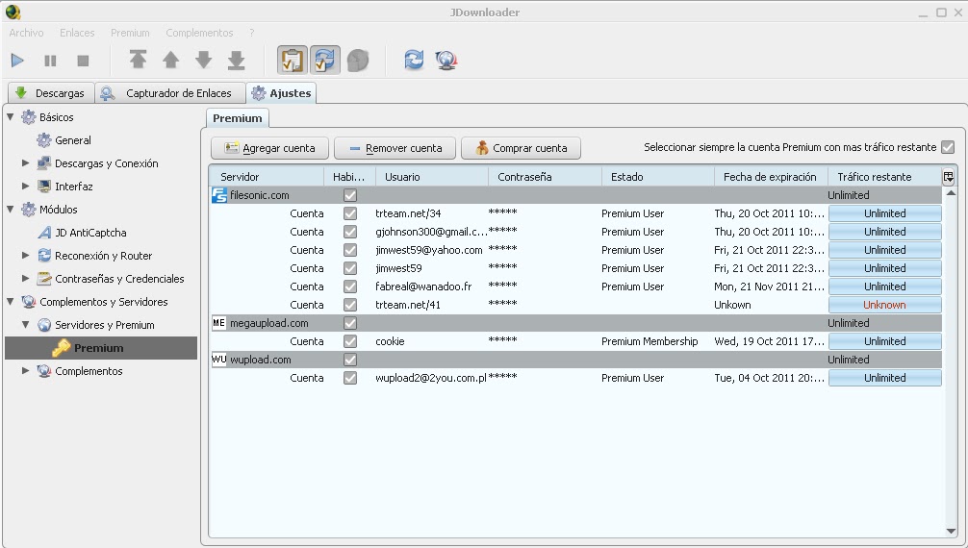
Task: Sort by the Servidor column header
Action: [267, 177]
